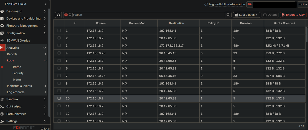Go to Events logs in sidebar
308x130 pixels.
tap(17, 79)
